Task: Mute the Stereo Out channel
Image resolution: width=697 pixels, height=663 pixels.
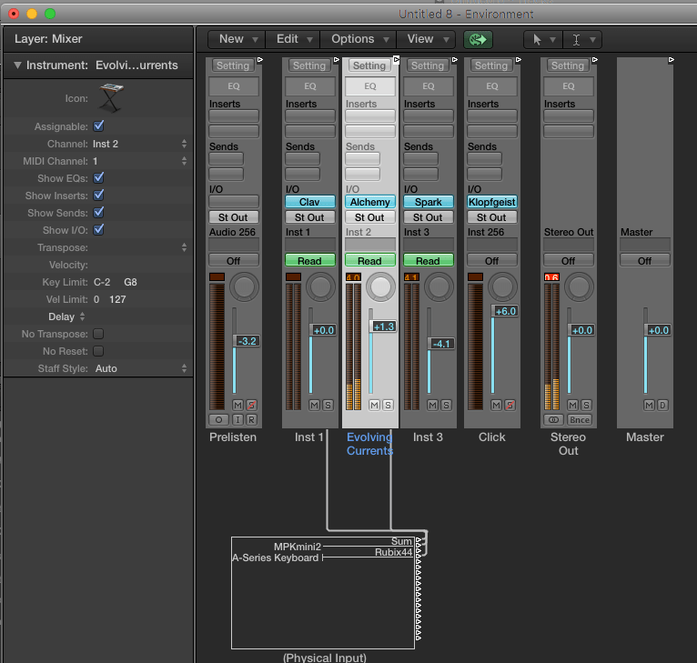Action: click(x=573, y=405)
